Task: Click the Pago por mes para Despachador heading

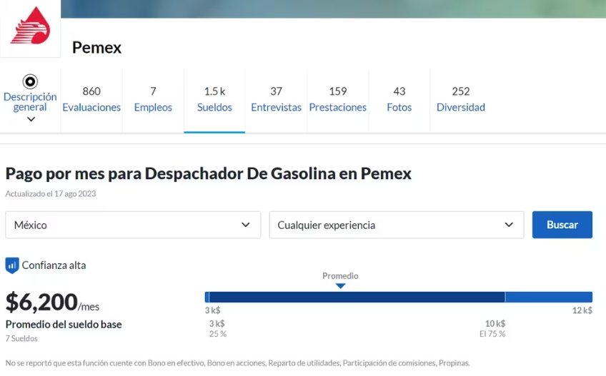Action: (x=209, y=173)
